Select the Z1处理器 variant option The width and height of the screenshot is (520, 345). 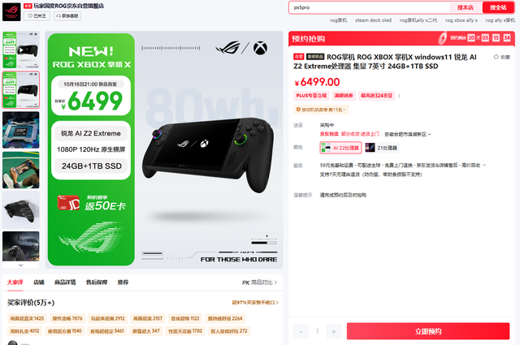[382, 148]
